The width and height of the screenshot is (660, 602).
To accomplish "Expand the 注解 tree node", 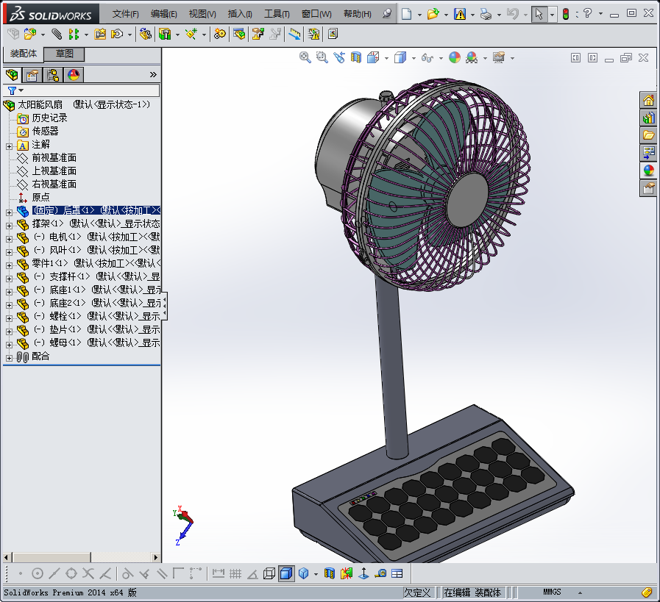I will coord(10,146).
